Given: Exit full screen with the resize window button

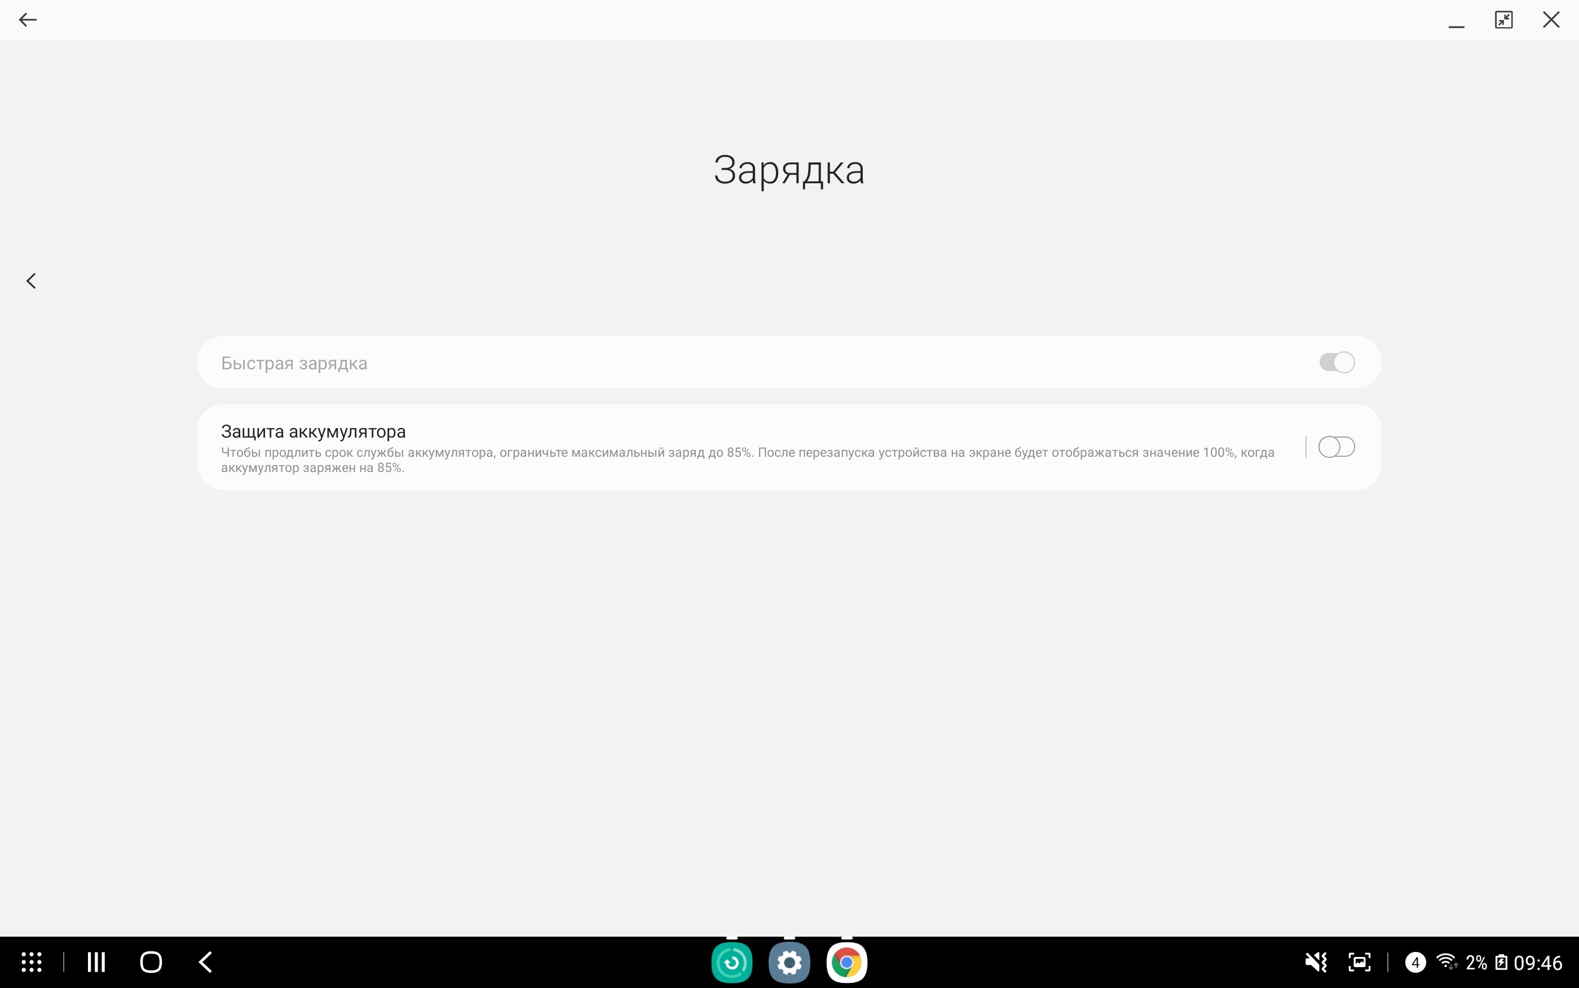Looking at the screenshot, I should 1504,20.
